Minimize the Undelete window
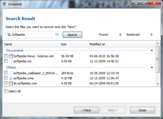This screenshot has width=163, height=119. [x=136, y=3]
